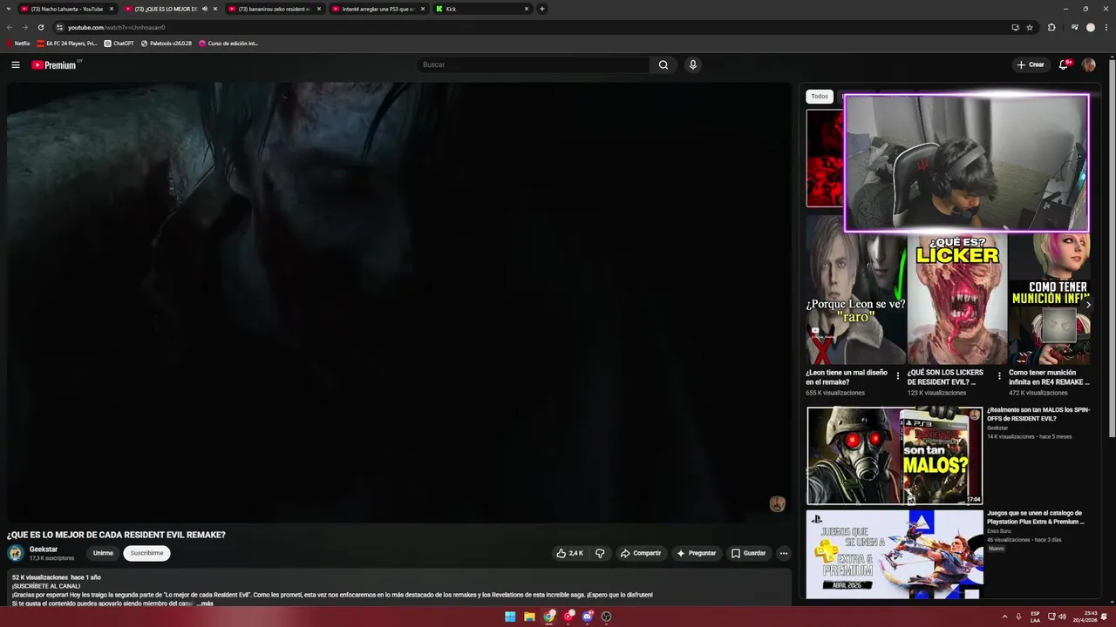Switch to bananirou zeko resident tab

[275, 9]
